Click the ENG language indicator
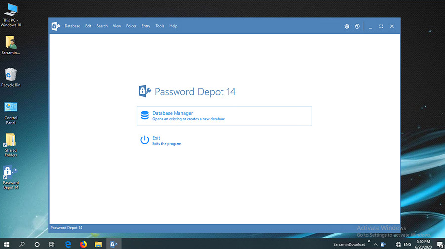Image resolution: width=445 pixels, height=249 pixels. click(x=407, y=244)
